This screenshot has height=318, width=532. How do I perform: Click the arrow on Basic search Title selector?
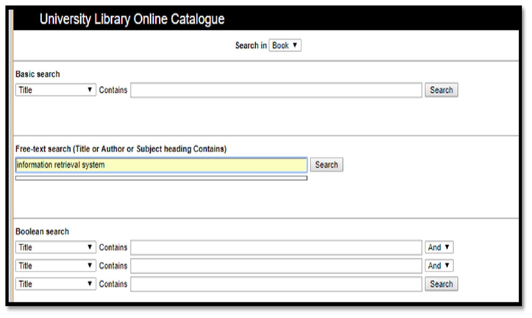pos(90,90)
